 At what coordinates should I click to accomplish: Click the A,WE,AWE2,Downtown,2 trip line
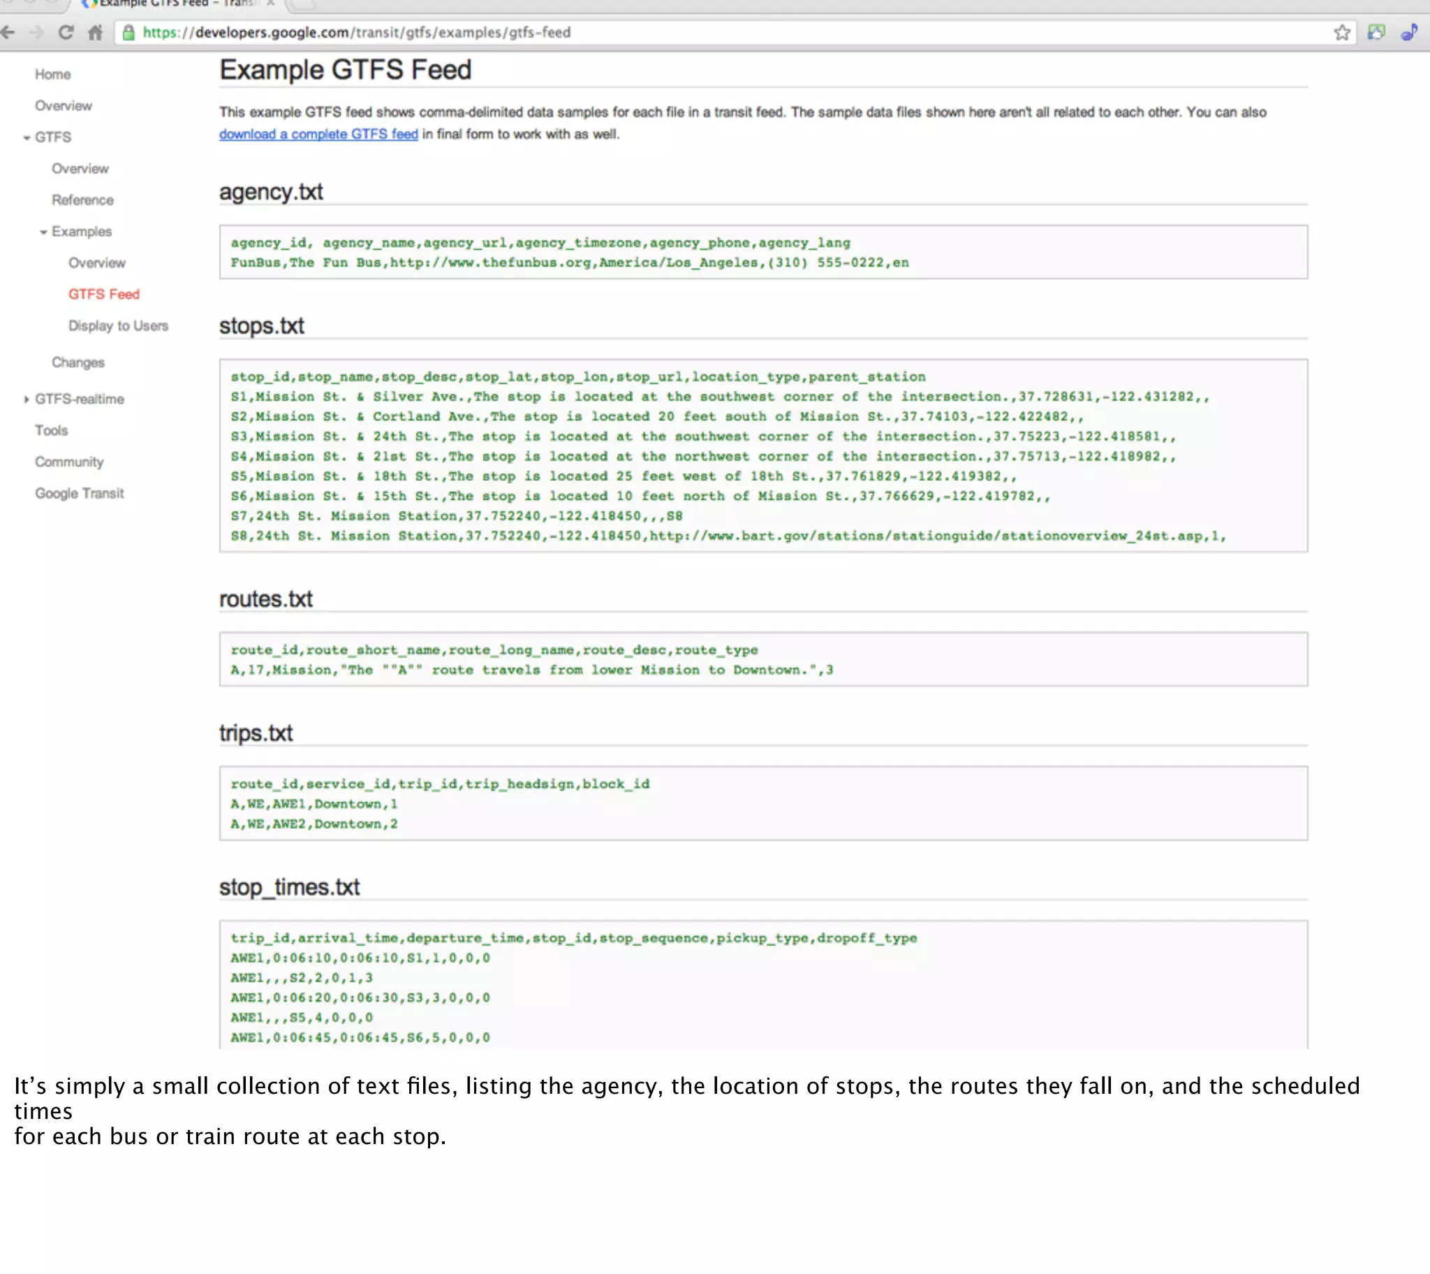314,825
